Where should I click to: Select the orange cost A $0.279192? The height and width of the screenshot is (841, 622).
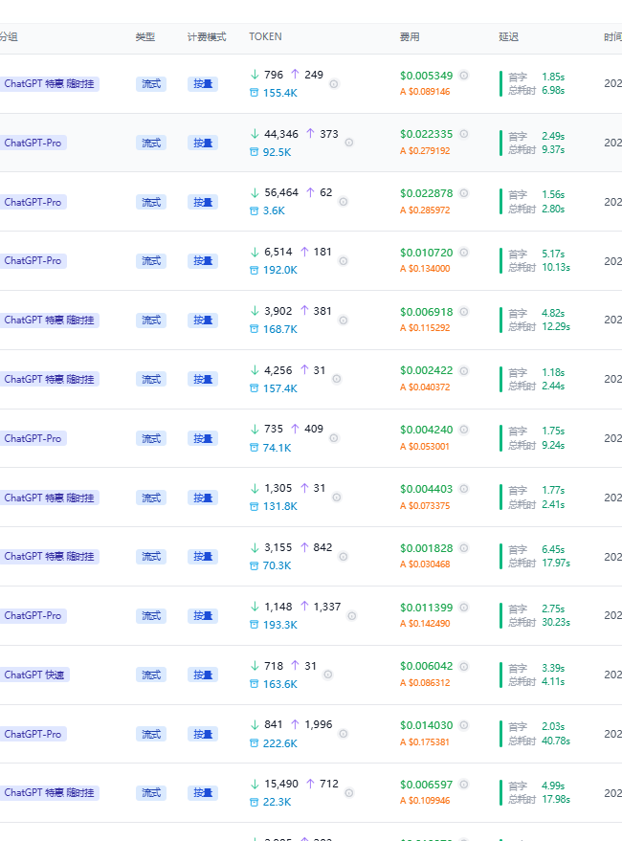425,151
